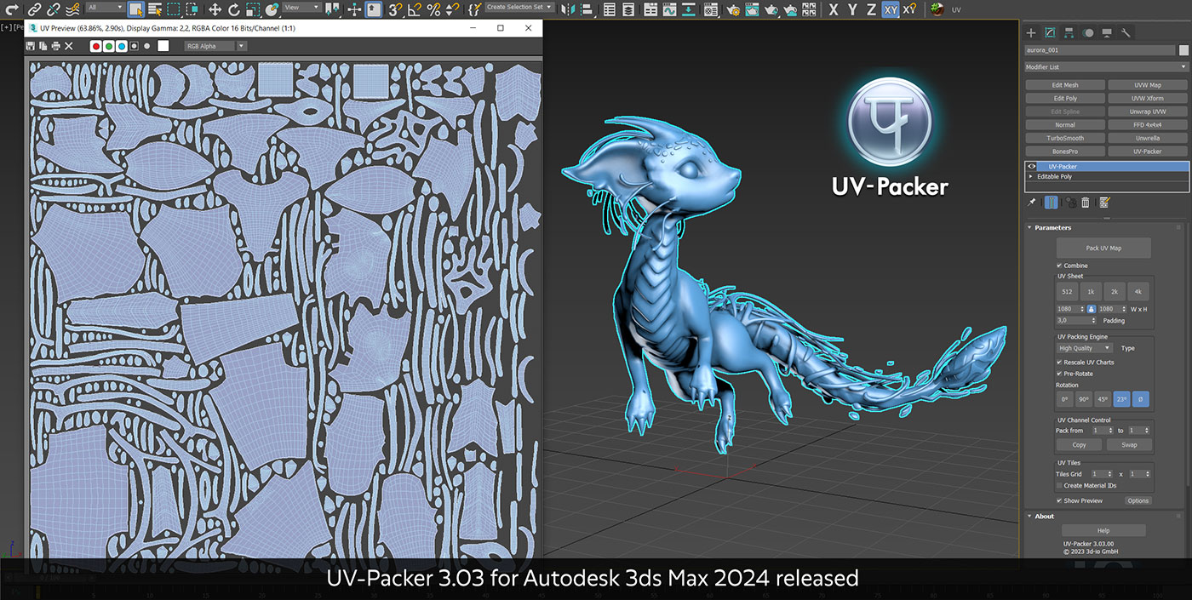Image resolution: width=1192 pixels, height=600 pixels.
Task: Open the RGB Alpha channel dropdown
Action: click(215, 46)
